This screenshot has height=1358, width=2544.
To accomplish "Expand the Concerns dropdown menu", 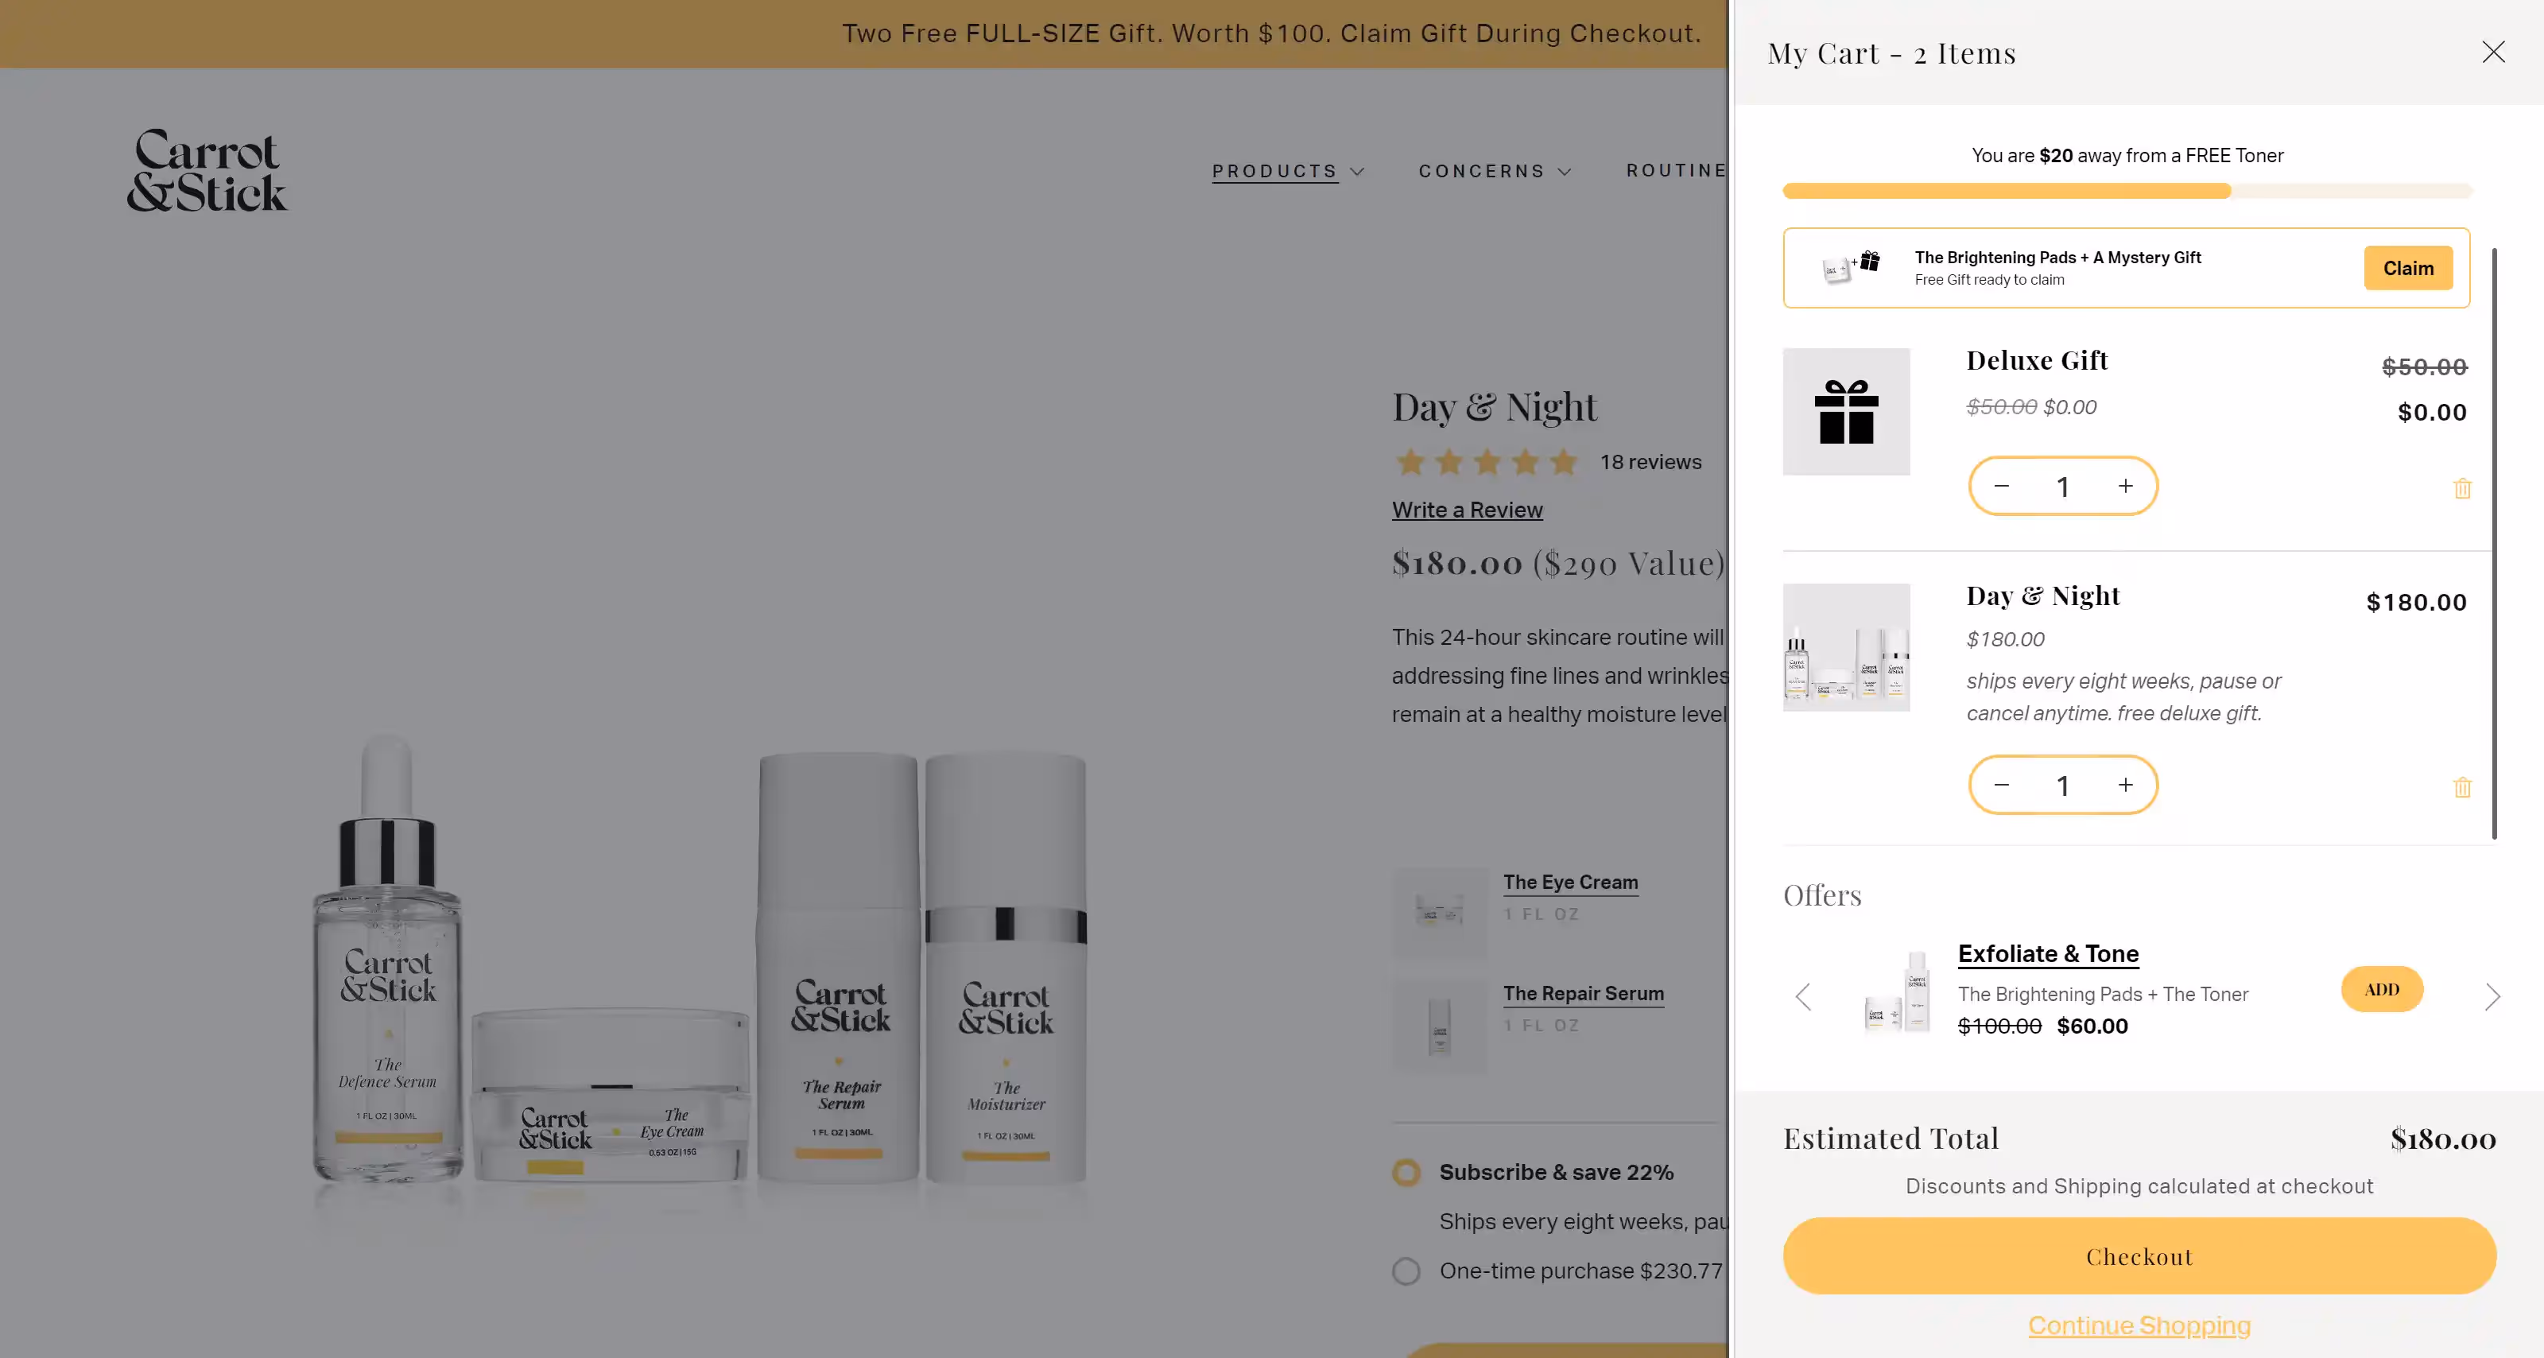I will 1495,171.
